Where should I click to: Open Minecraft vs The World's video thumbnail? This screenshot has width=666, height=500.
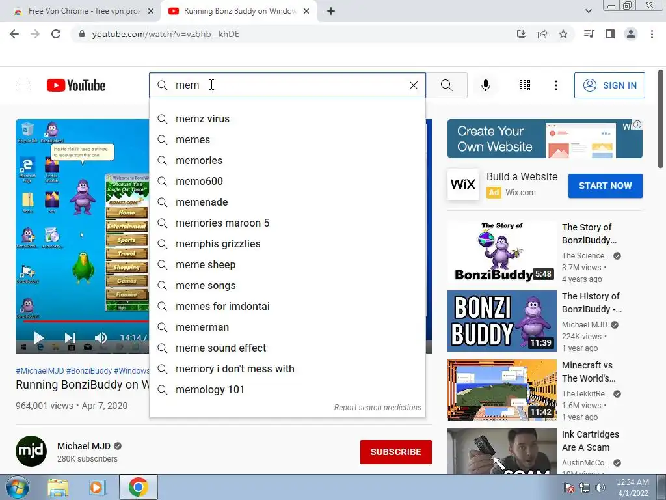point(501,390)
